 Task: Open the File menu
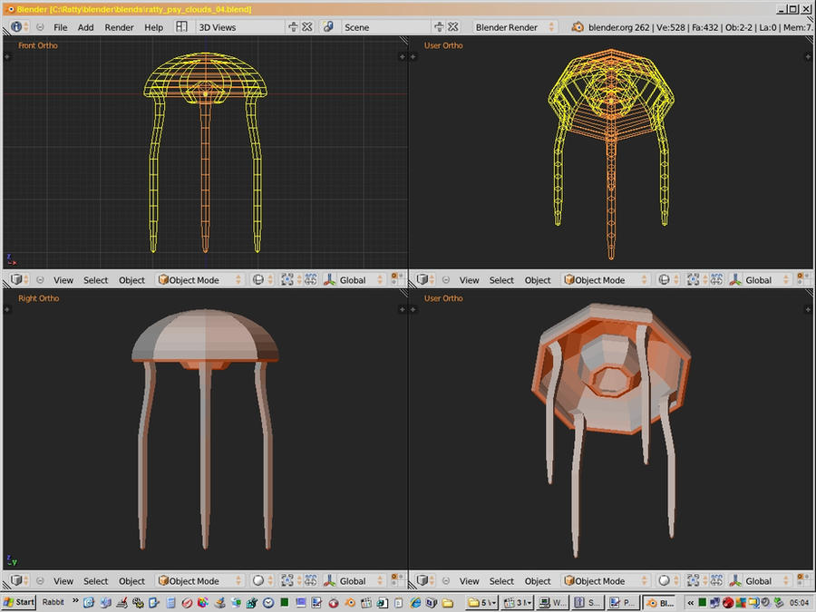[60, 27]
